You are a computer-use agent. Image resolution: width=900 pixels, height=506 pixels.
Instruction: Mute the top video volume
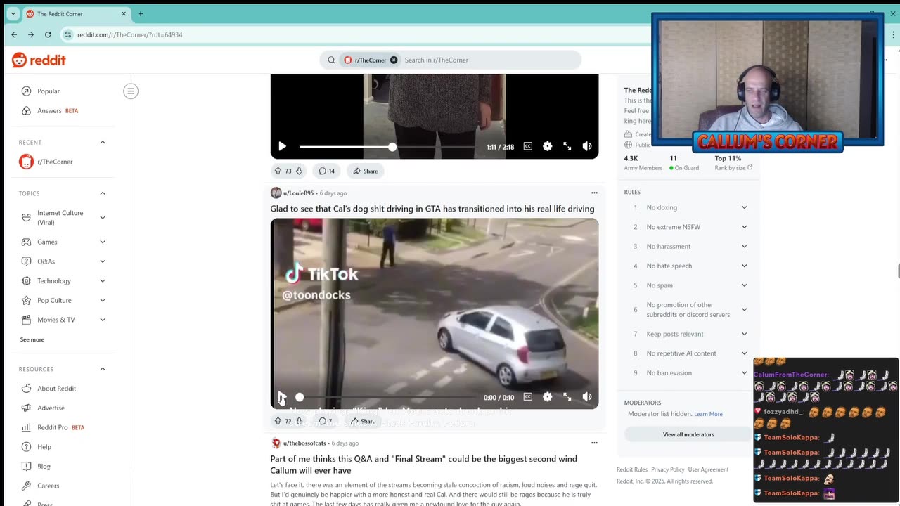point(587,146)
